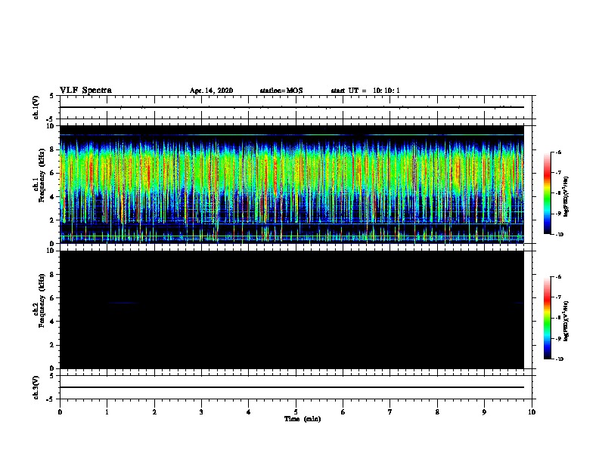Viewport: 599px width, 462px height.
Task: Click the "ch.3(V)" voltage axis label
Action: point(36,388)
